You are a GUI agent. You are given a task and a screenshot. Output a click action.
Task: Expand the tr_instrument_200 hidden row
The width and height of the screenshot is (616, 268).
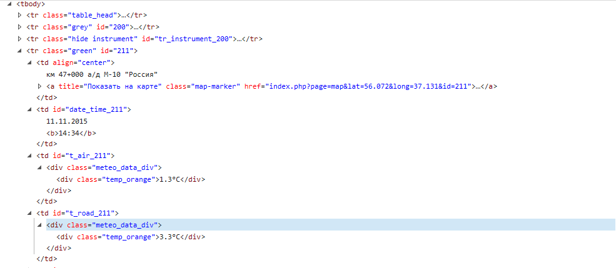[21, 39]
